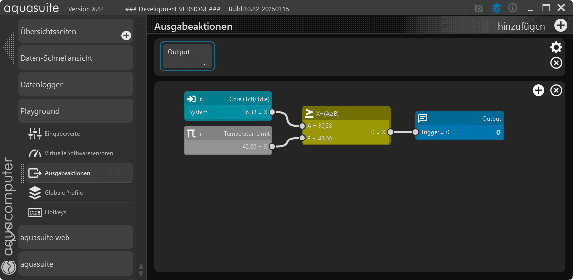The image size is (573, 280).
Task: Click the Trigger input connector on the Output block
Action: point(415,132)
